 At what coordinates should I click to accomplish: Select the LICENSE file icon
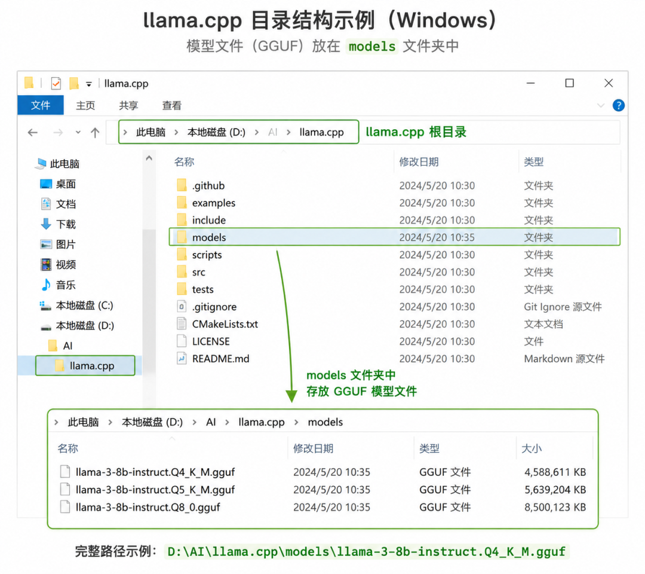[x=182, y=341]
